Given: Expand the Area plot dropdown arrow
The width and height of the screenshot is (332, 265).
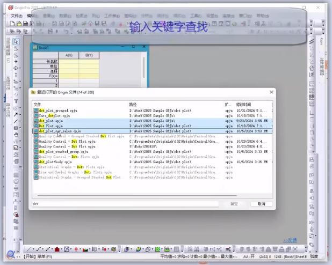Looking at the screenshot, I should pyautogui.click(x=90, y=249).
